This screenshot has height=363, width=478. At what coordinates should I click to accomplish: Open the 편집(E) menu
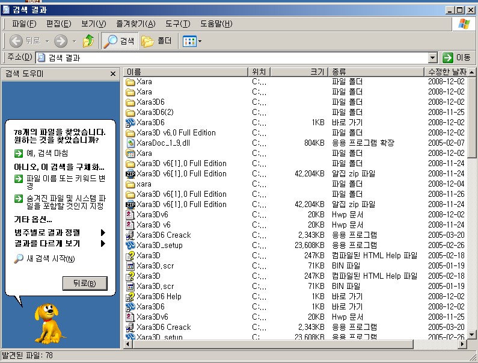tap(59, 24)
